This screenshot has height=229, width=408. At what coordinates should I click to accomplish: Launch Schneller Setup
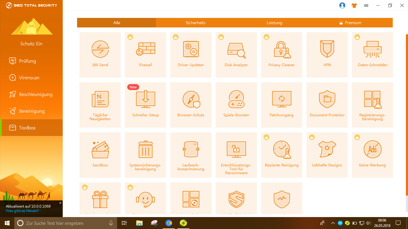point(145,105)
